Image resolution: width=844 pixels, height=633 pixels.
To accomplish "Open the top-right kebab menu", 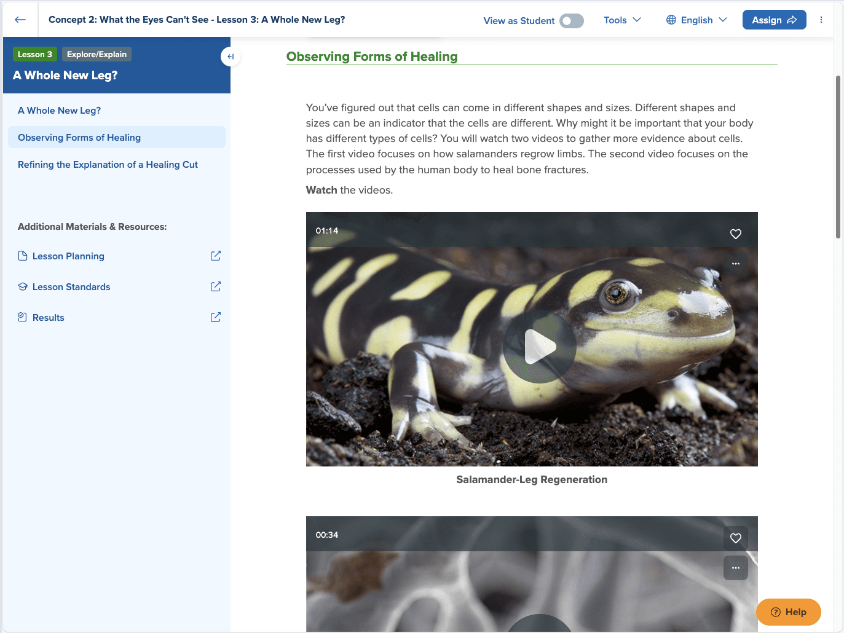I will (821, 20).
